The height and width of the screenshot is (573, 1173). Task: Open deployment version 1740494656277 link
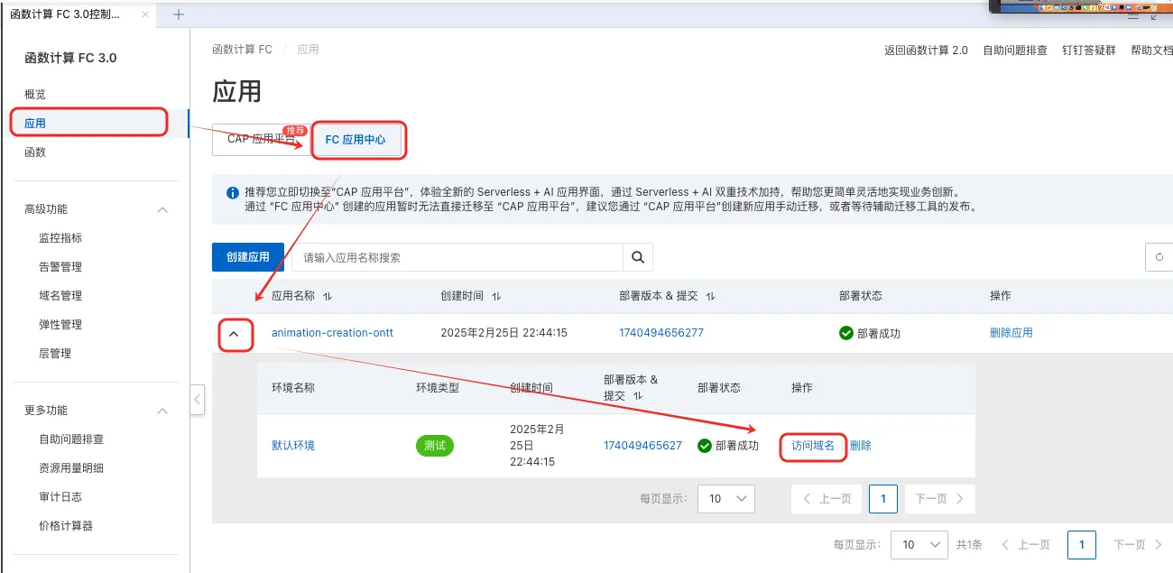pos(661,333)
